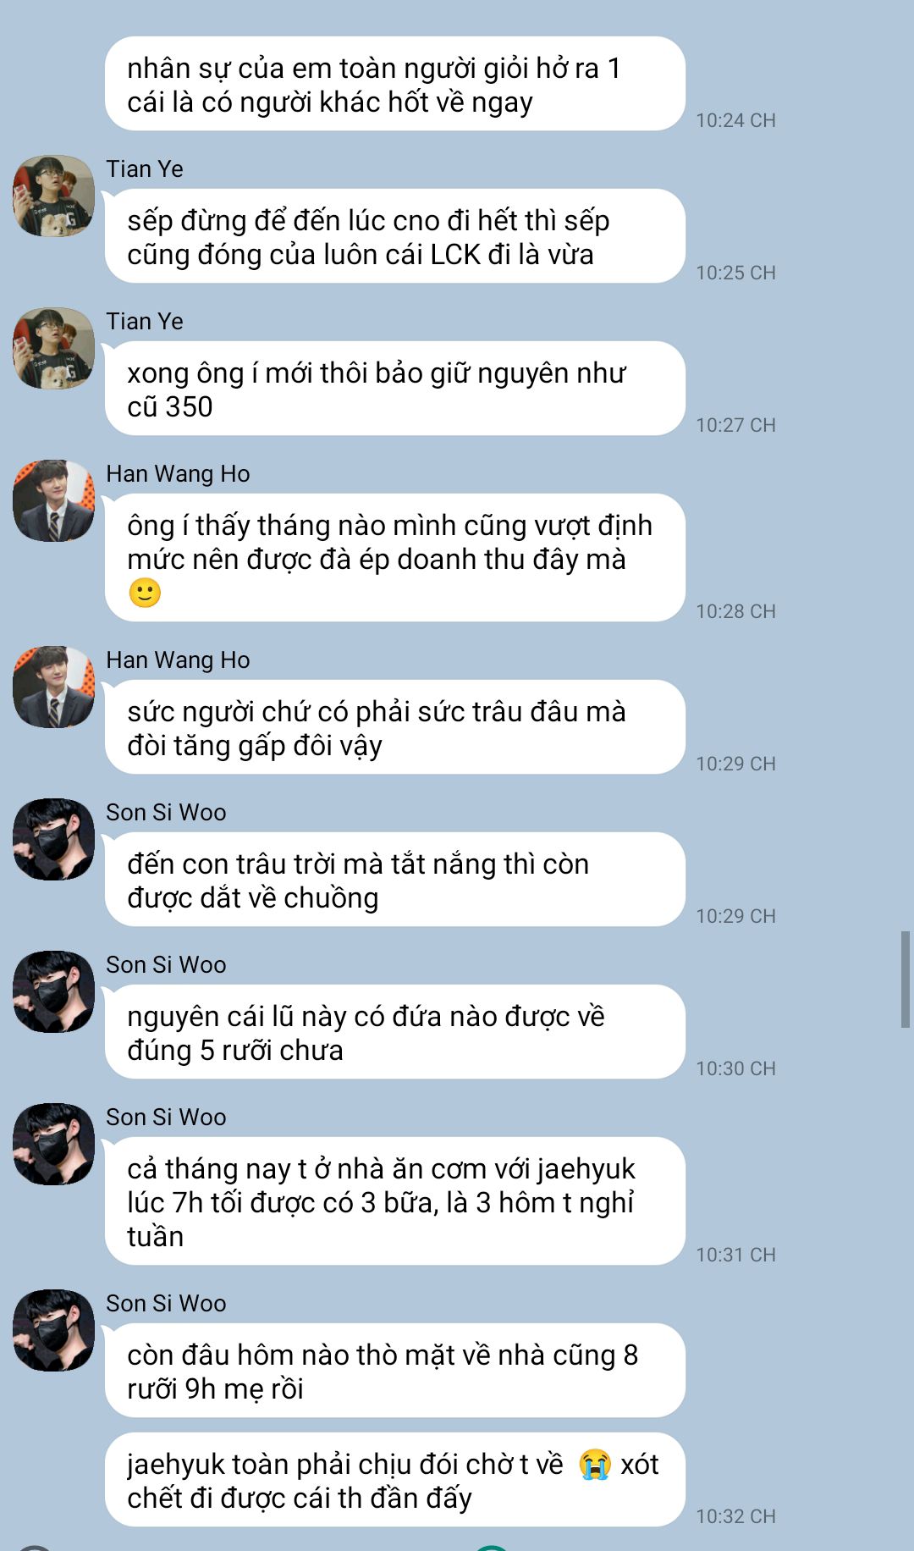Image resolution: width=914 pixels, height=1551 pixels.
Task: Select the message 'nguyên cái lũ này'
Action: point(394,1032)
